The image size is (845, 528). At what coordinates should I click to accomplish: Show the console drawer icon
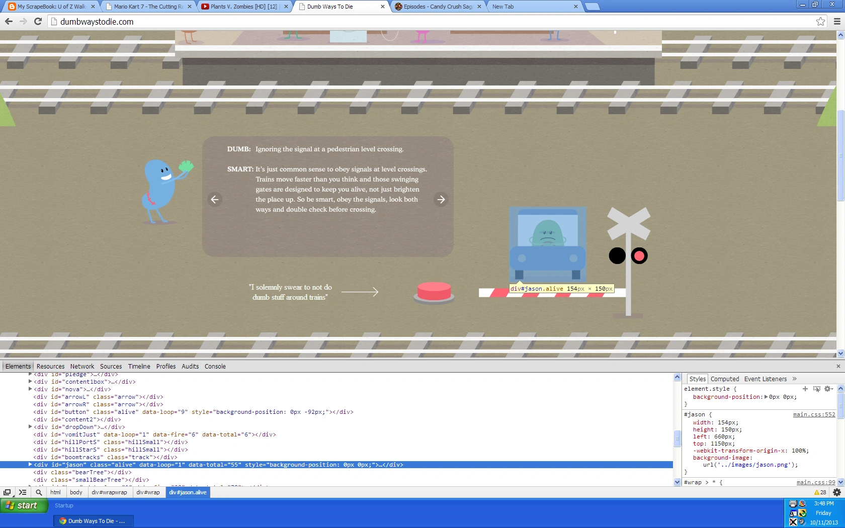click(23, 492)
